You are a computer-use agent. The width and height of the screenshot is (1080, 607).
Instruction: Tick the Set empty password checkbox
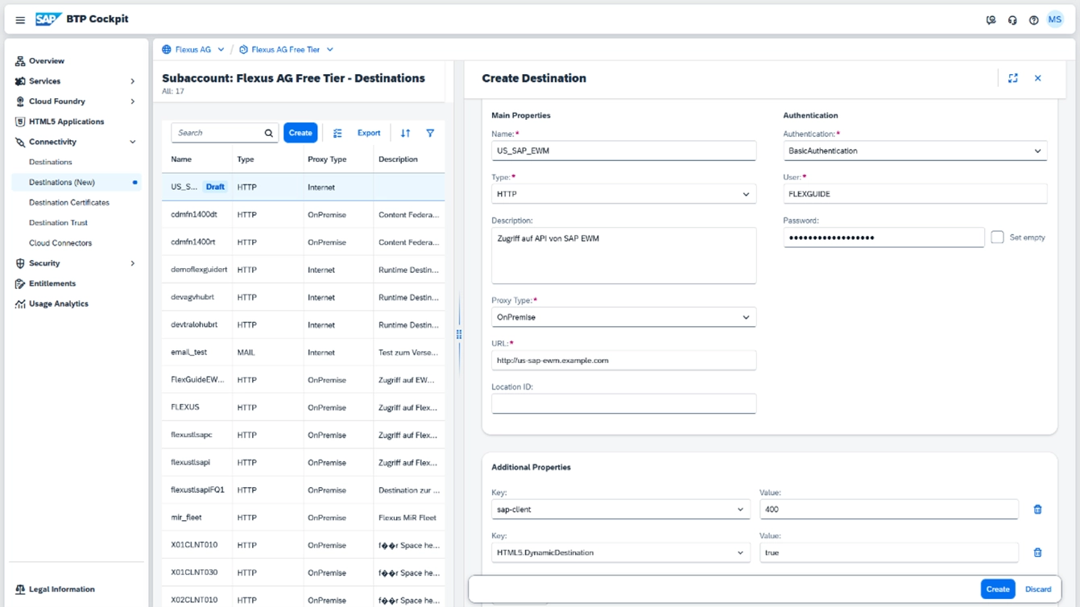[997, 237]
